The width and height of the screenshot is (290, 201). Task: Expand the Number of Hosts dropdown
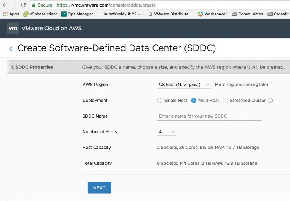pos(167,132)
